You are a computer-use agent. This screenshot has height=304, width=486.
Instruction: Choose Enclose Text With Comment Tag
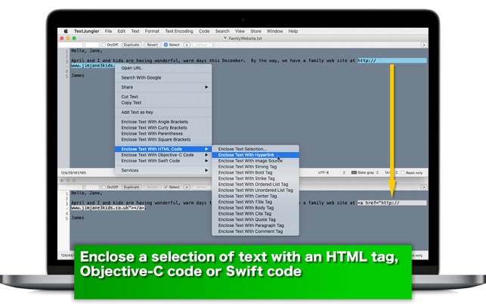tap(255, 231)
